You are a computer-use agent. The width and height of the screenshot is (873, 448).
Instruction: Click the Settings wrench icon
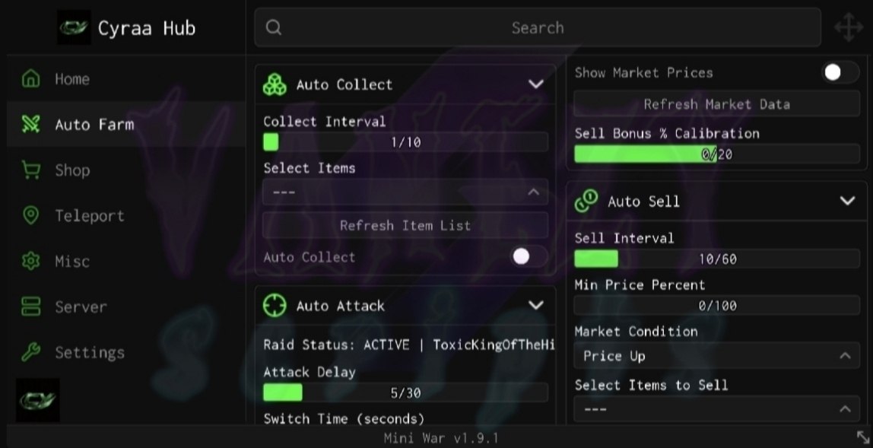pos(30,352)
